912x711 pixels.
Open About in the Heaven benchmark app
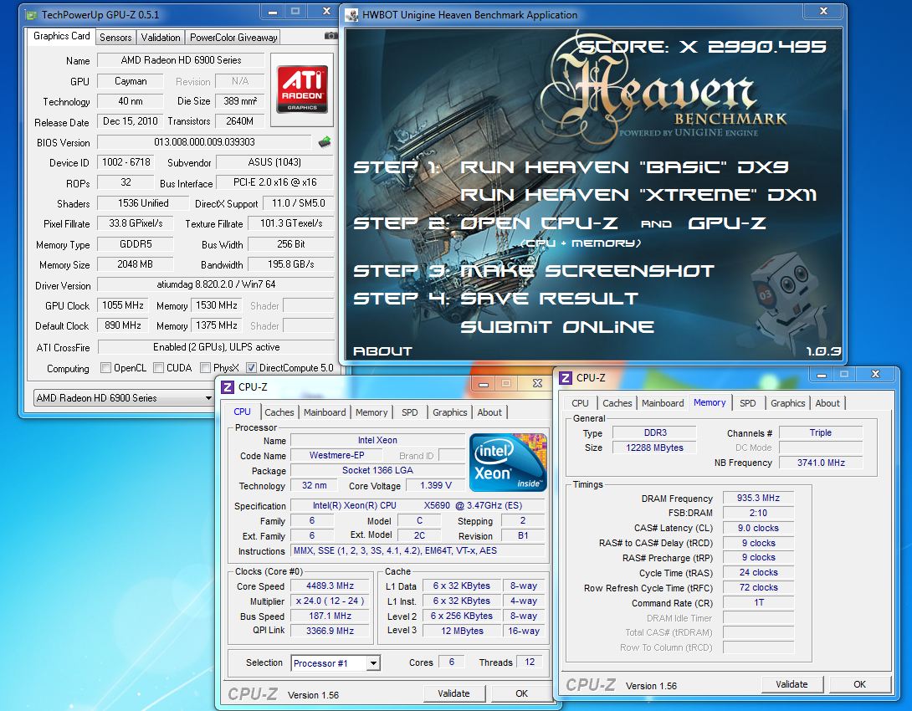click(x=382, y=351)
